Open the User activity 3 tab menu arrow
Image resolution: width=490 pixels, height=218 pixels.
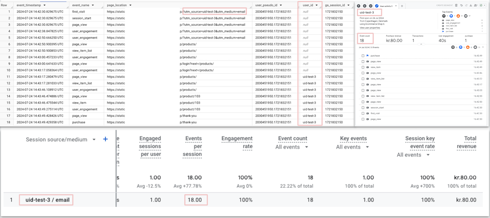coord(396,6)
